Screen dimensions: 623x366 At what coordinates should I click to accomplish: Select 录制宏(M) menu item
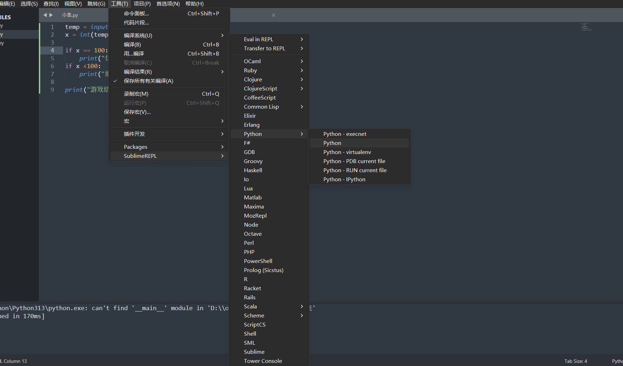click(168, 94)
